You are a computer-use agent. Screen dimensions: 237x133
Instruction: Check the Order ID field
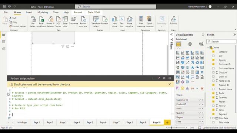point(213,76)
